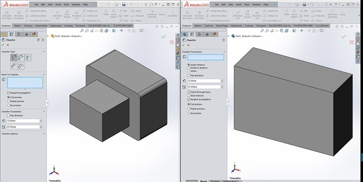Select the Angle-Distance chamfer type icon
The width and height of the screenshot is (363, 182).
(x=13, y=58)
